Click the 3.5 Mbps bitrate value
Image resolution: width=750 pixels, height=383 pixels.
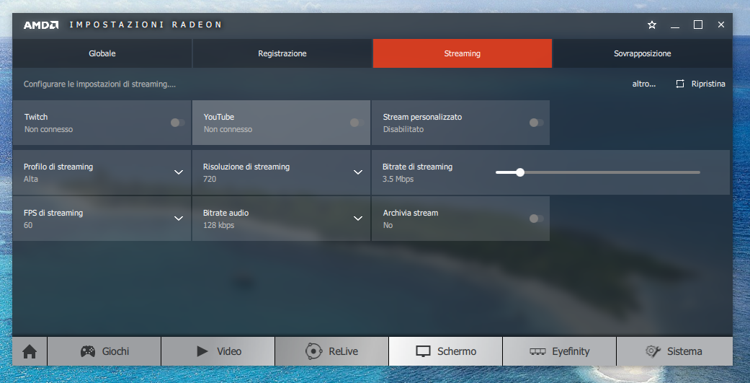click(398, 179)
